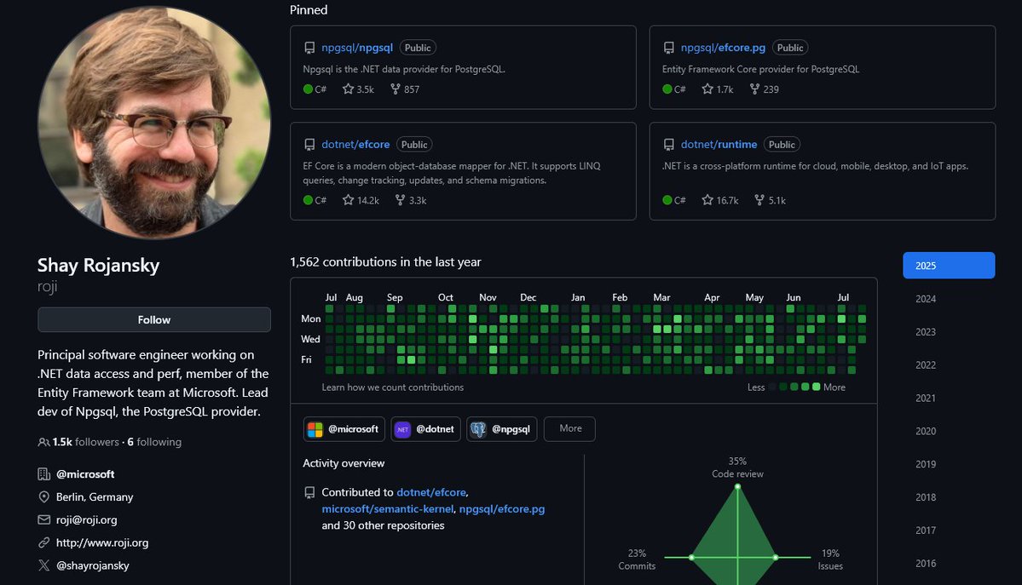Click the repository icon in Activity overview
The width and height of the screenshot is (1022, 585).
(309, 492)
